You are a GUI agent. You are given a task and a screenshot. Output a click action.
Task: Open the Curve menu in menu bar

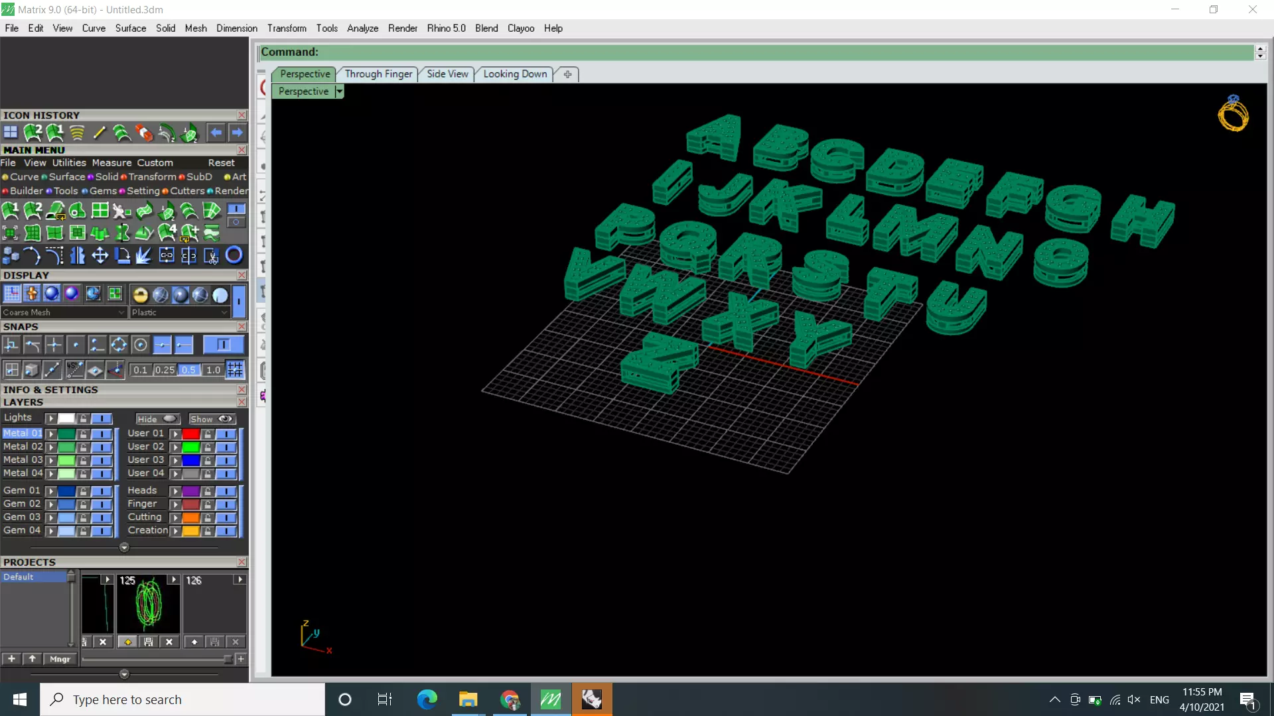(94, 28)
